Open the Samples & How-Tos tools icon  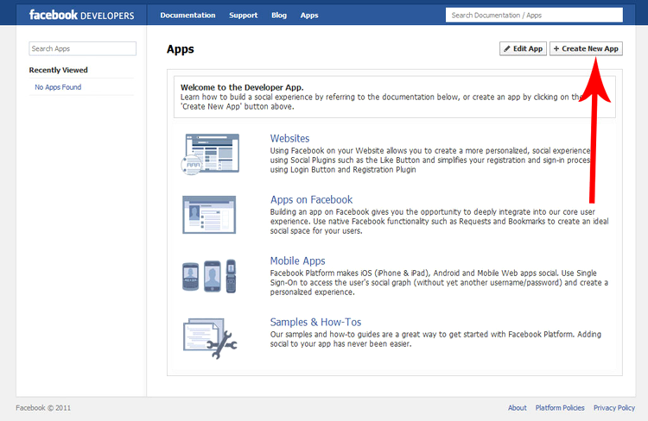pos(210,338)
